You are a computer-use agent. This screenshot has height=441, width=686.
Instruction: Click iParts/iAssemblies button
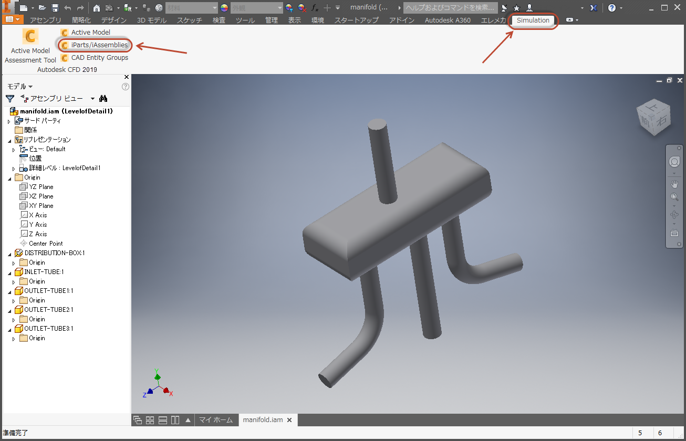pos(94,45)
